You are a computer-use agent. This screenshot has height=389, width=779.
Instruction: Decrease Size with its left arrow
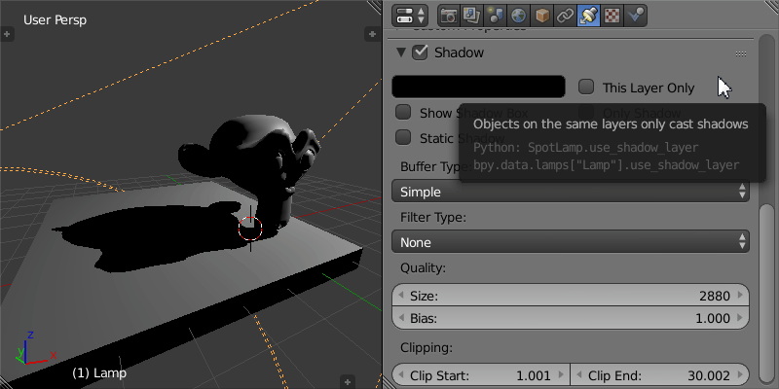tap(401, 296)
